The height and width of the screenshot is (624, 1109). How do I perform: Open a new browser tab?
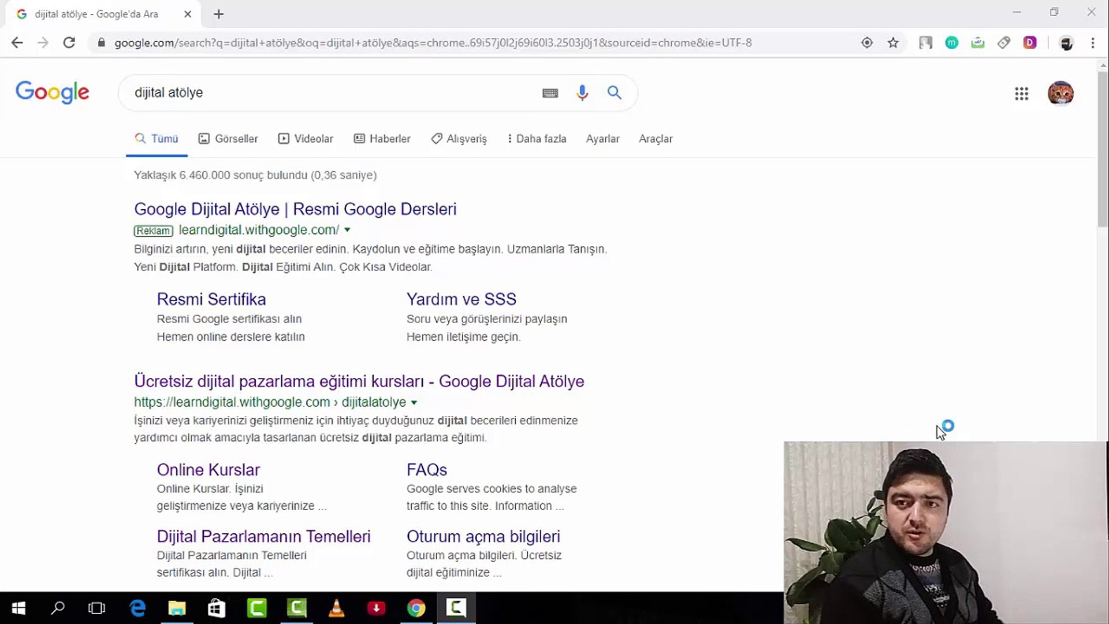tap(218, 14)
